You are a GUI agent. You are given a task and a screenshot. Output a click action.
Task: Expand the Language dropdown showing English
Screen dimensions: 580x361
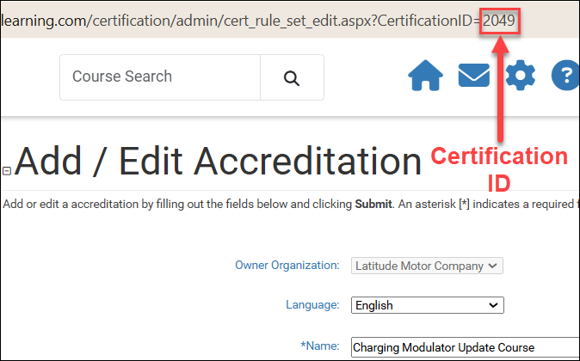pyautogui.click(x=428, y=305)
